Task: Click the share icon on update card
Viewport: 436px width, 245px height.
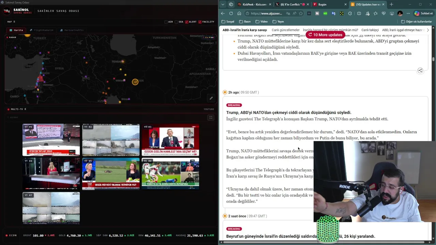Action: pyautogui.click(x=420, y=70)
